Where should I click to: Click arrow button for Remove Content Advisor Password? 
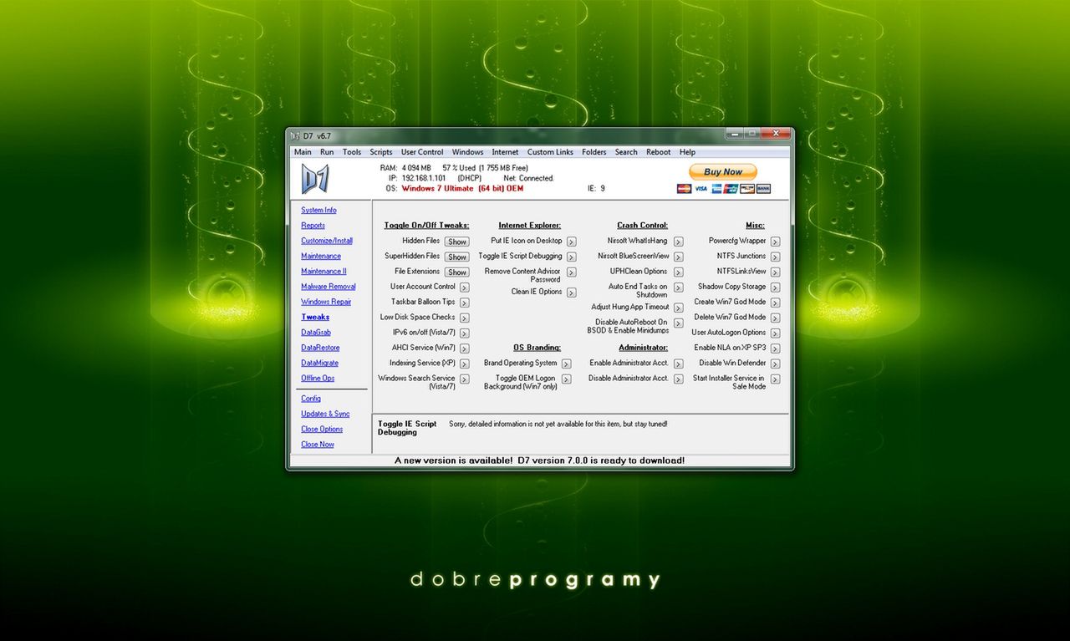click(x=571, y=272)
